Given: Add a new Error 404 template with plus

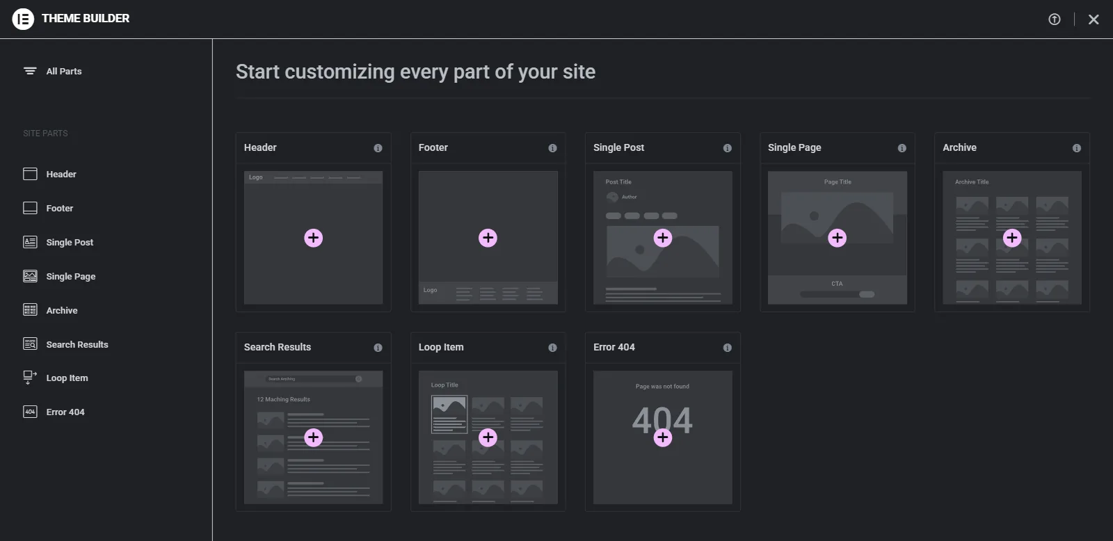Looking at the screenshot, I should click(663, 437).
